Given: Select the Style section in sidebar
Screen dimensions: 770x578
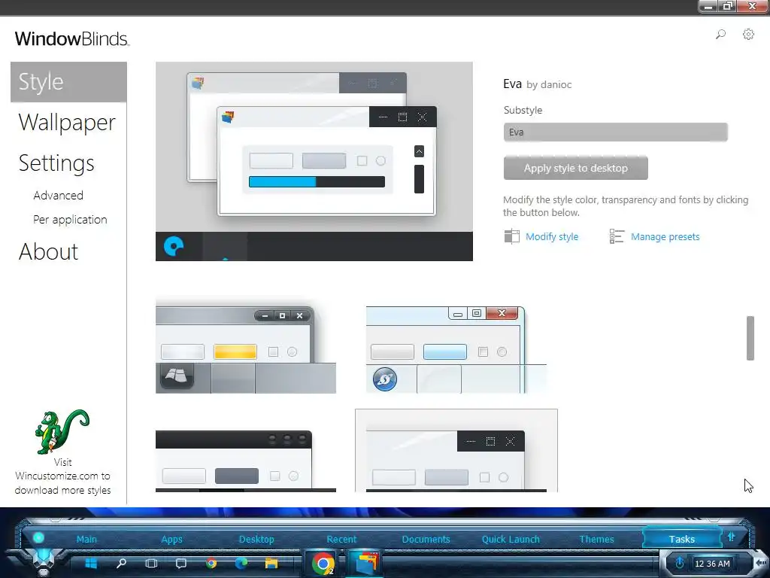Looking at the screenshot, I should point(68,82).
